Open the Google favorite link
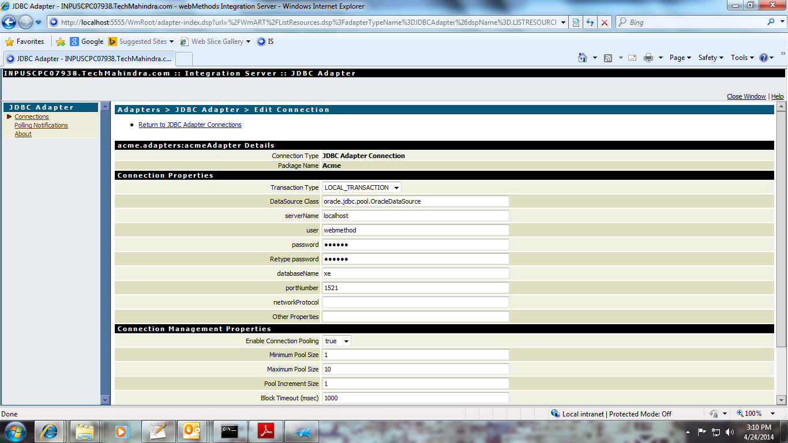 point(87,42)
